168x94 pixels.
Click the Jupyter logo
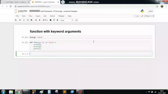(21, 11)
